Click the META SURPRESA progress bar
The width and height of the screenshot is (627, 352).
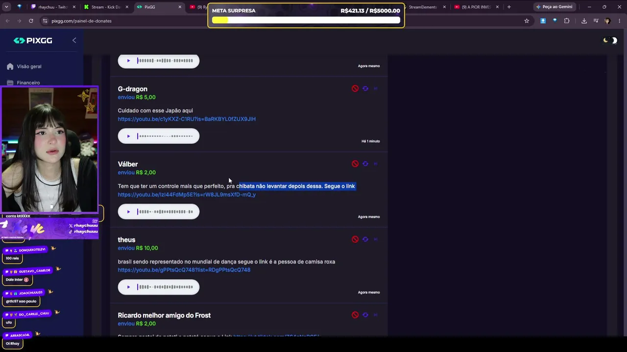coord(306,21)
